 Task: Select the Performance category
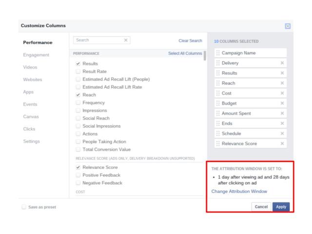coord(38,42)
